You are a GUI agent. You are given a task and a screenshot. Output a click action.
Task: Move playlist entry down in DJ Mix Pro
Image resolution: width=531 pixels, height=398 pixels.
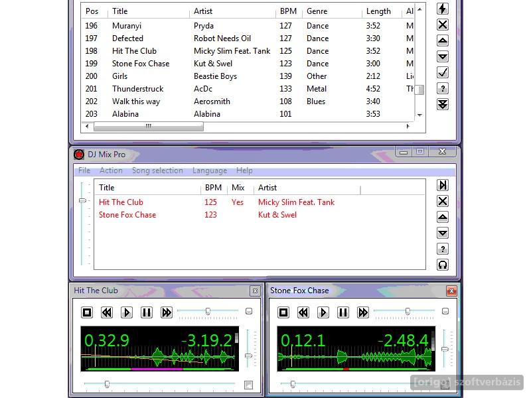[443, 233]
